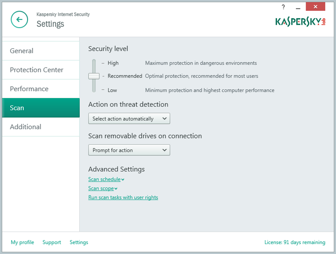Click the Kaspersky Lab logo
The image size is (336, 254).
click(x=300, y=22)
